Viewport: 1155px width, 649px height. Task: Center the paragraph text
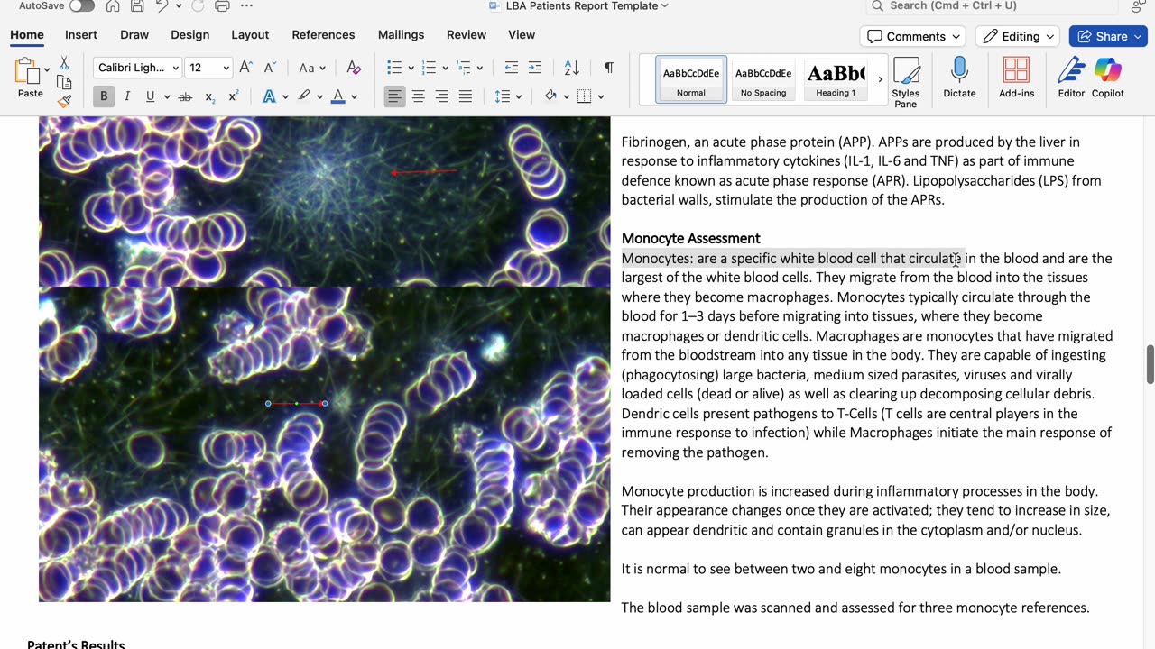(x=419, y=96)
